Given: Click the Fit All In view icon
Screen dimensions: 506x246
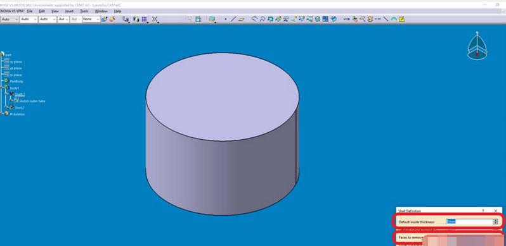Looking at the screenshot, I should click(x=155, y=20).
